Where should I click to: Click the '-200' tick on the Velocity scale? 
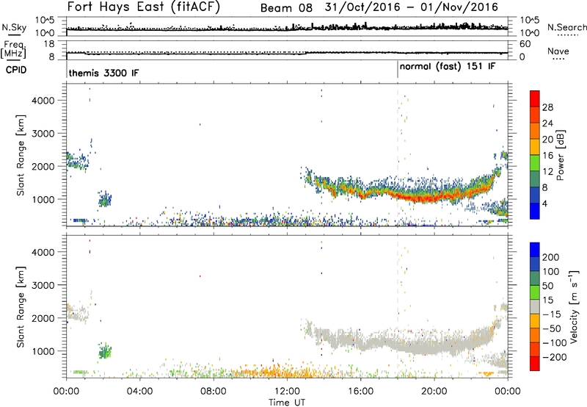(x=553, y=357)
